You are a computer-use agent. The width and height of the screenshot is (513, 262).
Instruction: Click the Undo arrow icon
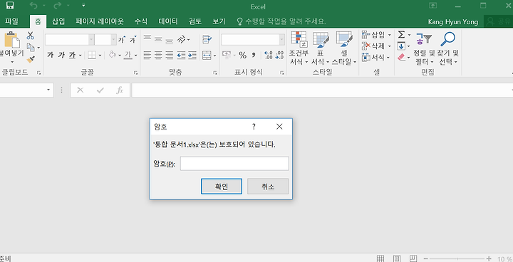pos(33,5)
